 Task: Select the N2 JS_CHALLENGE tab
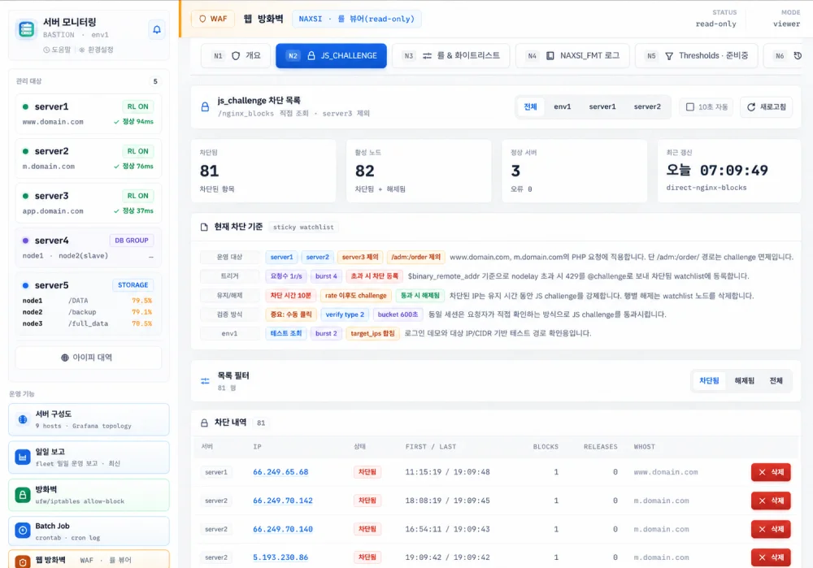(332, 55)
